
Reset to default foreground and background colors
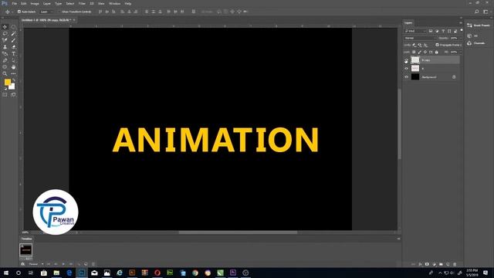pyautogui.click(x=5, y=89)
